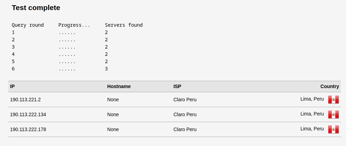Click Claro Peru in the 190.113.222.134 row

click(185, 114)
